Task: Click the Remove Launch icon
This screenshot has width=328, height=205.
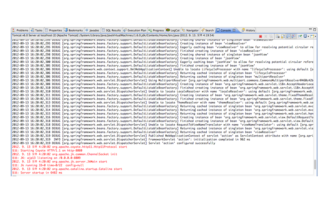Action: coord(266,36)
